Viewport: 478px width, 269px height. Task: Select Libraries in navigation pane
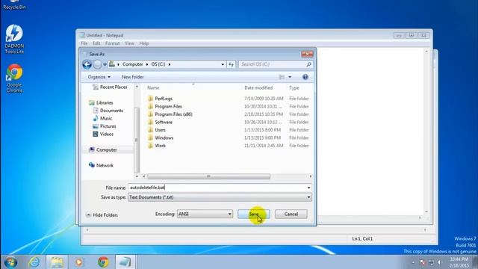(101, 103)
